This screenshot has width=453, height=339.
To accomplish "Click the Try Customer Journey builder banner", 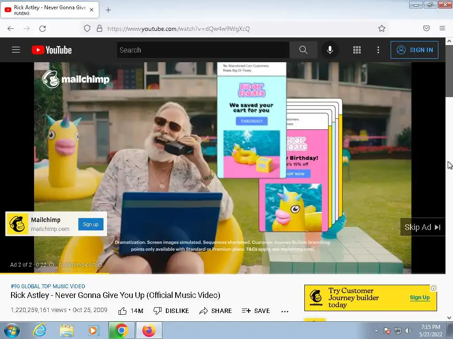I will pyautogui.click(x=370, y=298).
